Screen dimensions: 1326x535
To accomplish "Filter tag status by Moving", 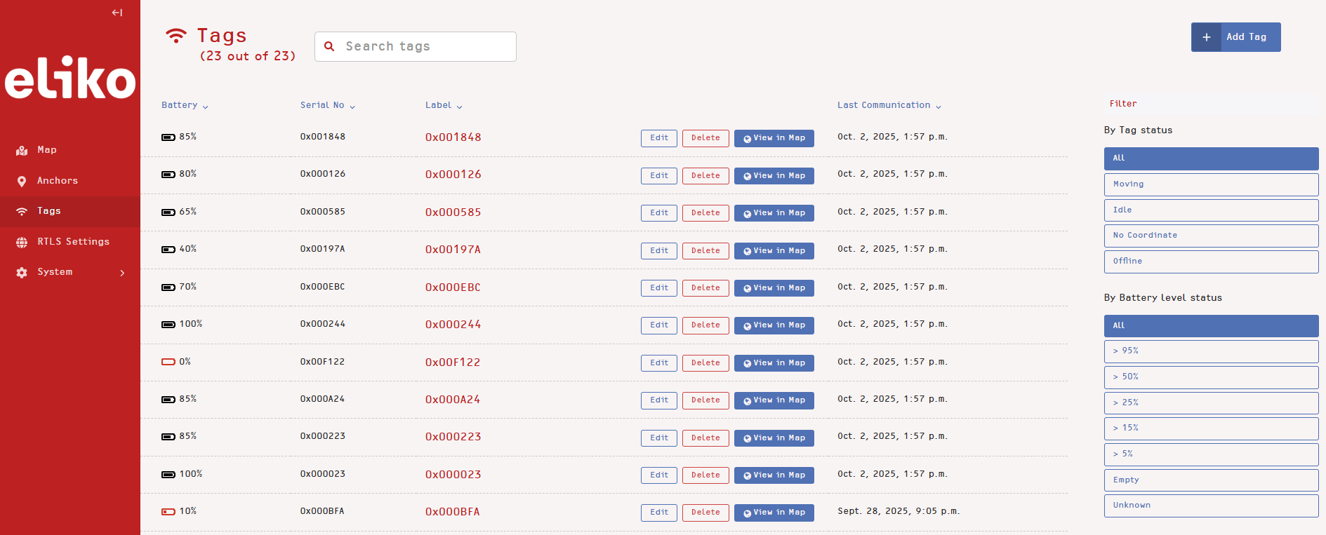I will point(1210,184).
